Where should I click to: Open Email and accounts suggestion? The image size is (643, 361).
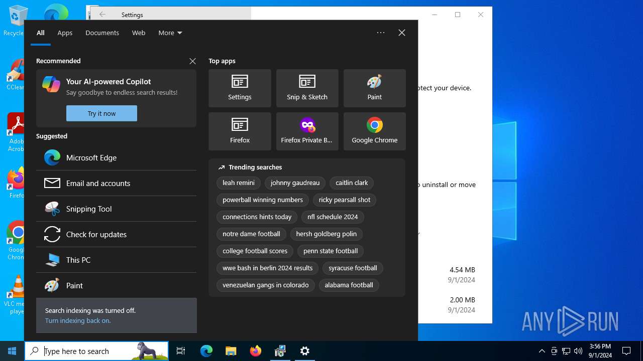pyautogui.click(x=116, y=183)
